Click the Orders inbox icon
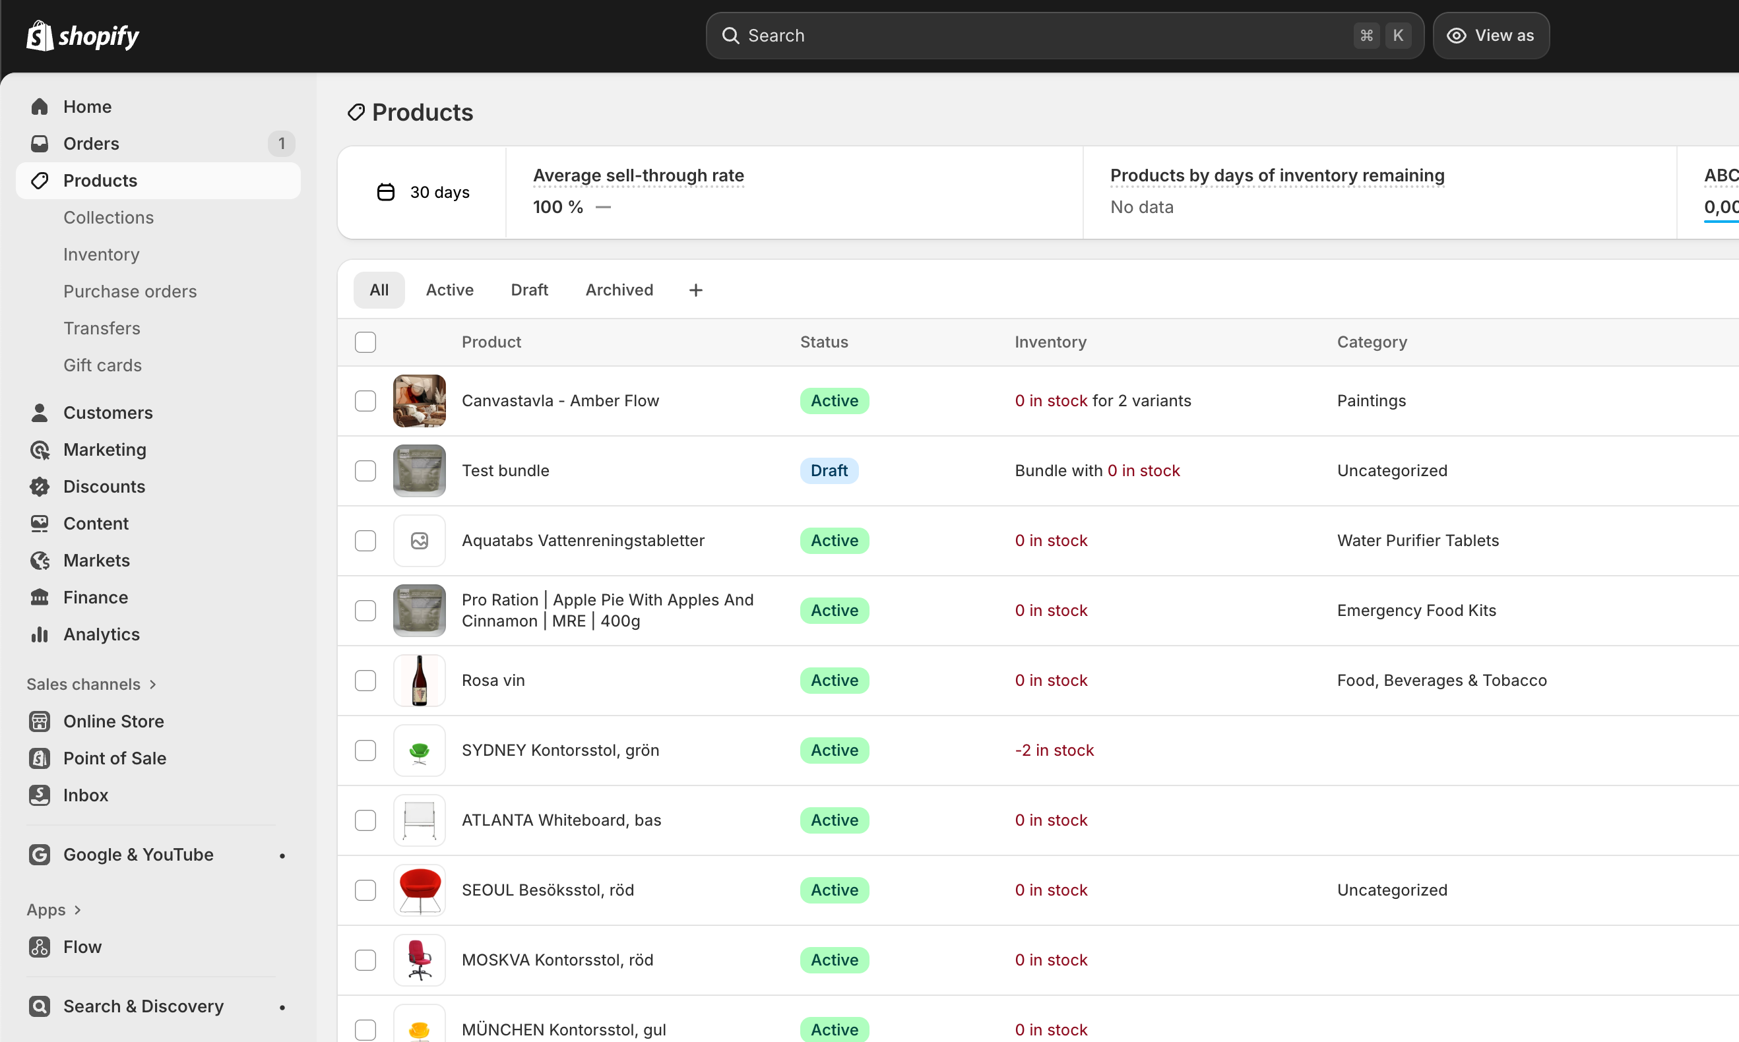Screen dimensions: 1739x1042 click(40, 144)
